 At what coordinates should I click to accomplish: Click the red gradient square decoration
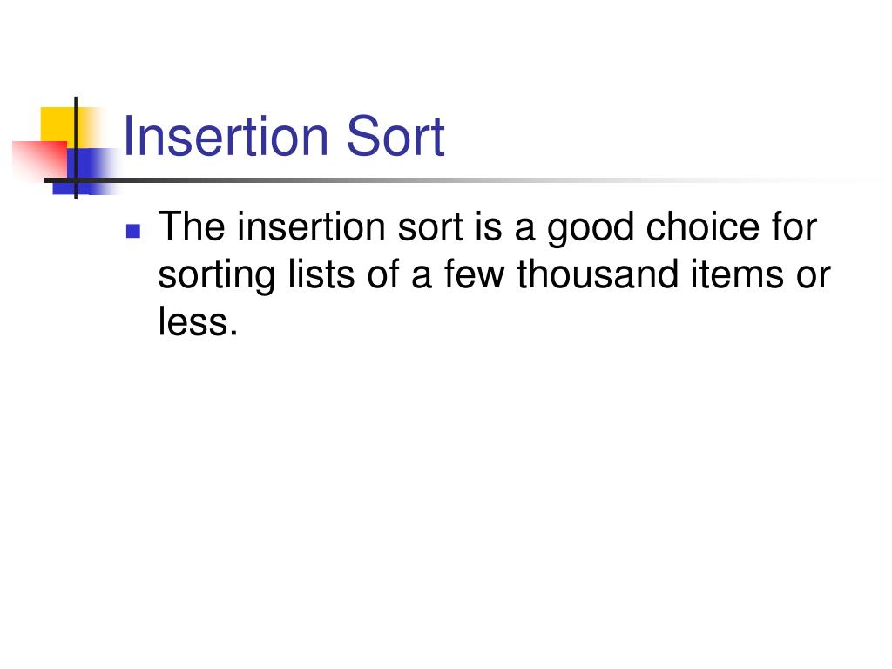click(x=39, y=161)
